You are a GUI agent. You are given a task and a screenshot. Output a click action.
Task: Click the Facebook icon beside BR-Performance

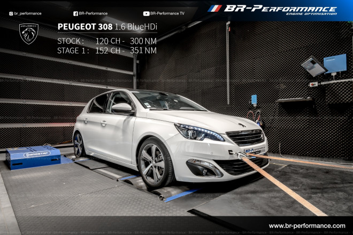pyautogui.click(x=75, y=13)
